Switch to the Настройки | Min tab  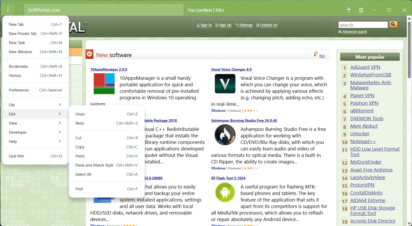(x=263, y=10)
